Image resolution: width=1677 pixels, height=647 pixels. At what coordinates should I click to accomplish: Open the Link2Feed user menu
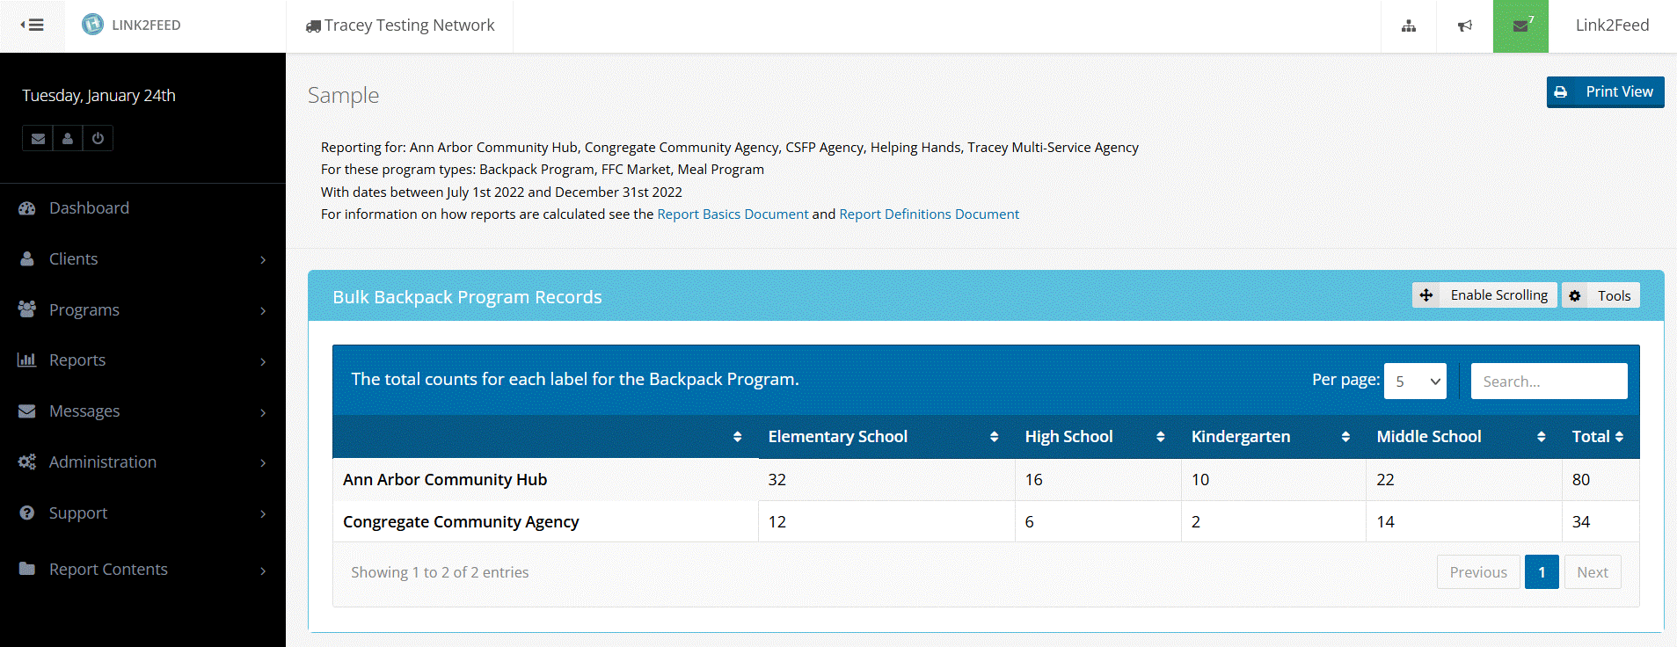(x=1612, y=25)
